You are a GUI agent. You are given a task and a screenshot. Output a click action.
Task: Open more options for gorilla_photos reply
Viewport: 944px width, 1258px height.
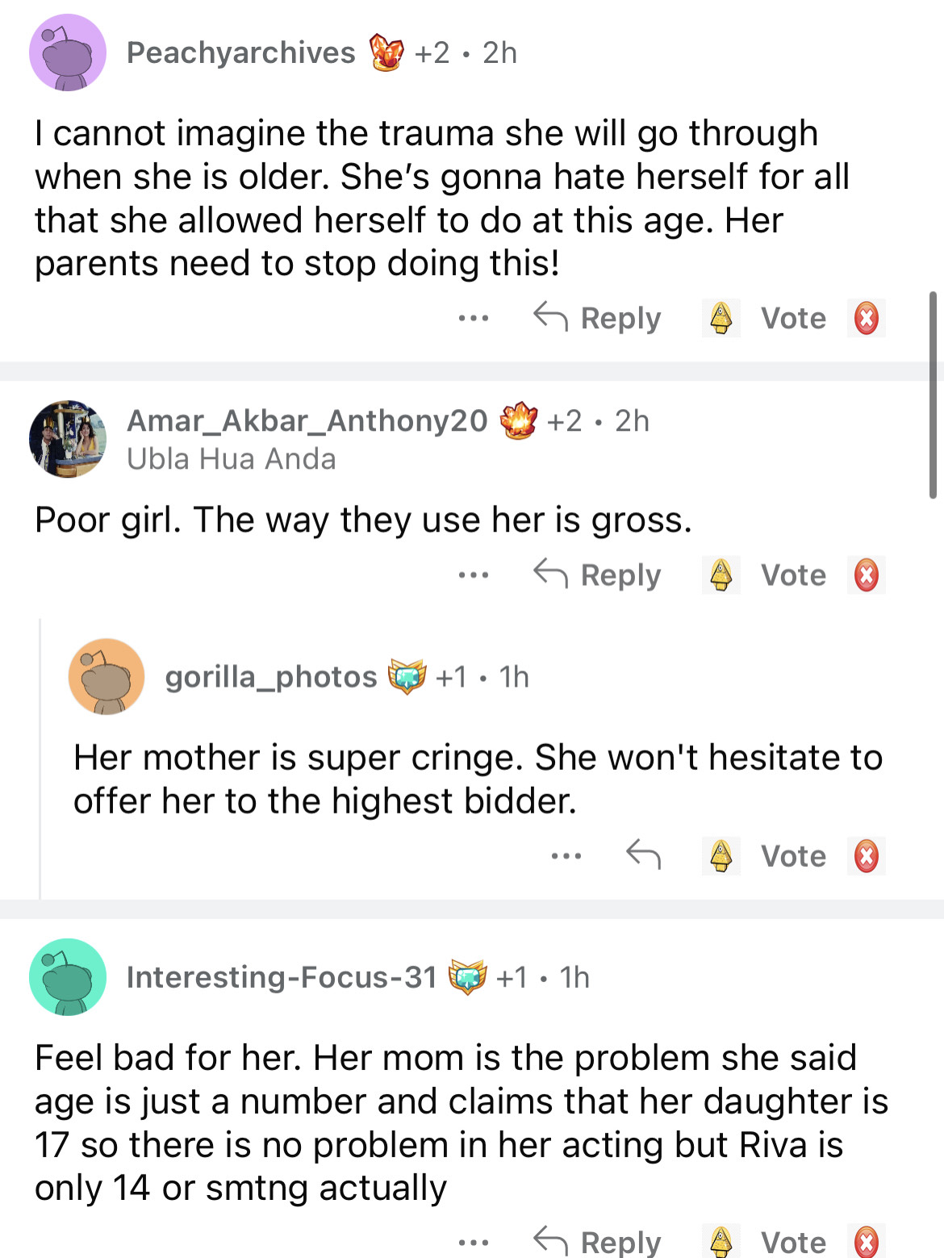(x=566, y=855)
